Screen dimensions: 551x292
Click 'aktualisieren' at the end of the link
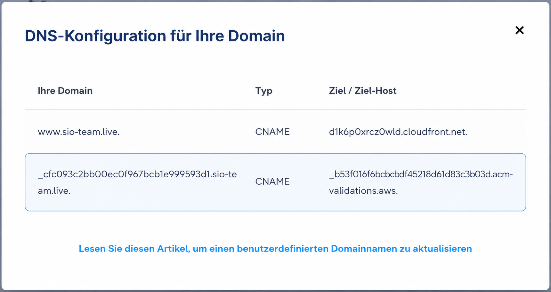442,249
